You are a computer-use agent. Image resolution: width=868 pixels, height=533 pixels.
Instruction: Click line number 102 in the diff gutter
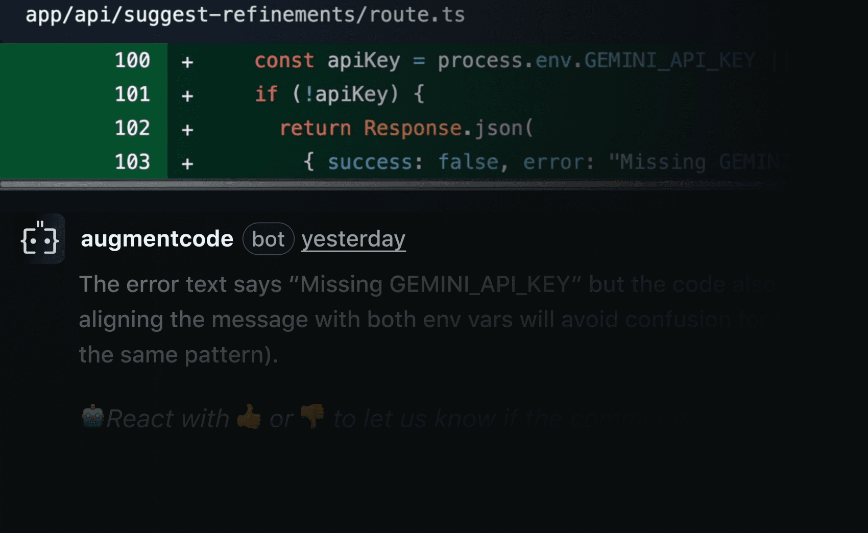coord(132,128)
